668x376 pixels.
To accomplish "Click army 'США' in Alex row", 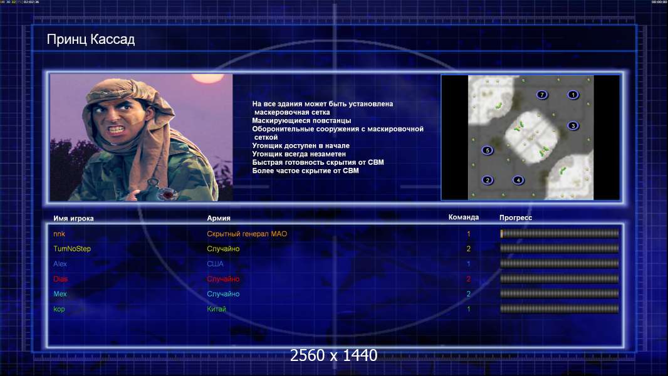I will [x=215, y=264].
